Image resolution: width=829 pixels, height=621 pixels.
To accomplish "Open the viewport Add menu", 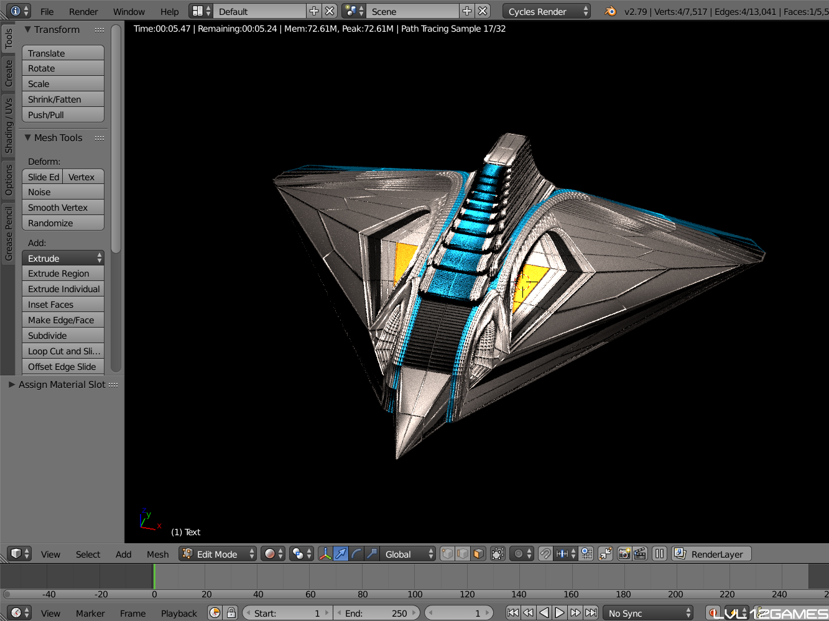I will tap(123, 554).
